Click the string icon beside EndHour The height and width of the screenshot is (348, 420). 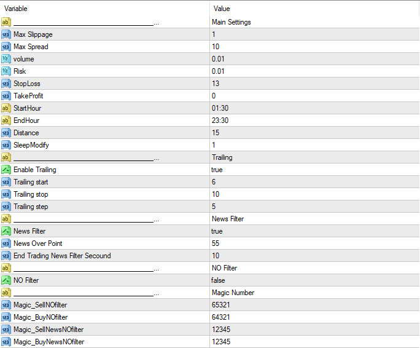point(6,121)
